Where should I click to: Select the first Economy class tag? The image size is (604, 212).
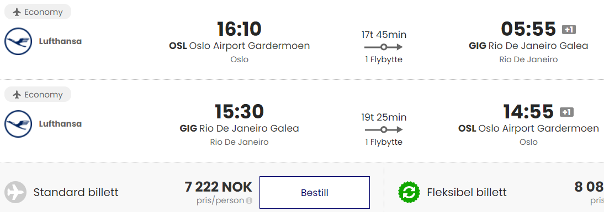tap(38, 12)
